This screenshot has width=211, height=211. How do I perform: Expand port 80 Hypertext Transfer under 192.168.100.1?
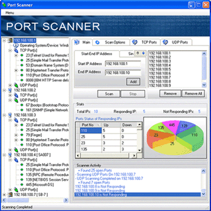[x=16, y=70]
